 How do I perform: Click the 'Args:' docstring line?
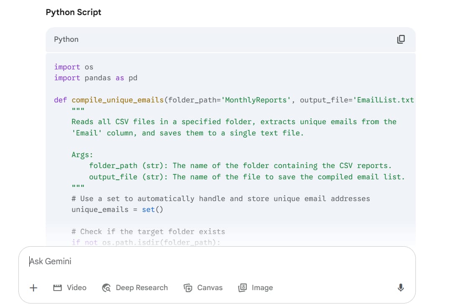(x=82, y=155)
